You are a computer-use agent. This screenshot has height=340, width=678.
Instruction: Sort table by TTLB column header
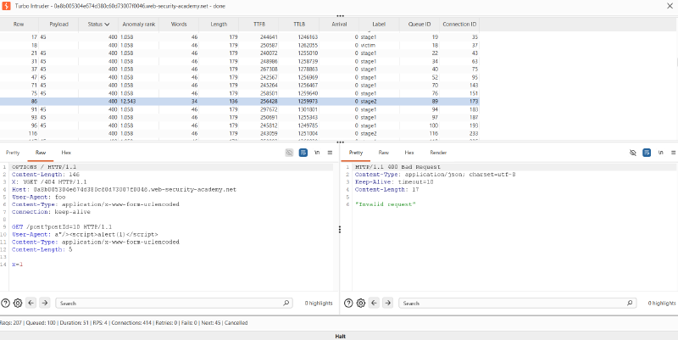coord(299,25)
